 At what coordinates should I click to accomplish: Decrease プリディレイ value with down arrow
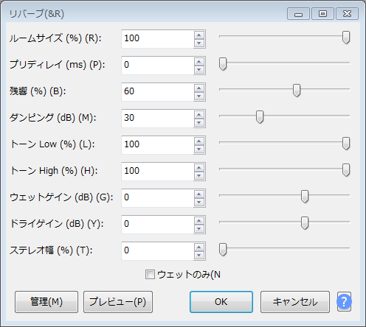pyautogui.click(x=199, y=69)
